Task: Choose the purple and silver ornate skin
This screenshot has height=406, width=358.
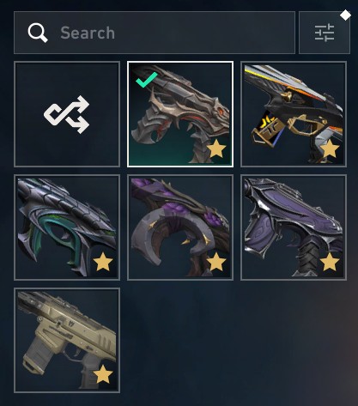Action: pos(294,227)
